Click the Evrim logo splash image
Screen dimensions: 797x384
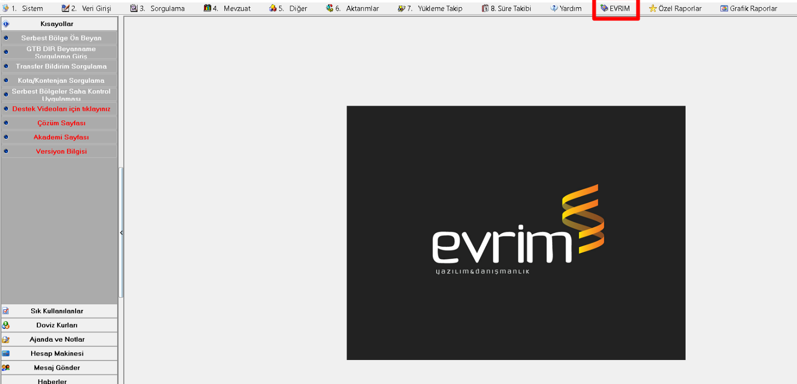pos(516,233)
